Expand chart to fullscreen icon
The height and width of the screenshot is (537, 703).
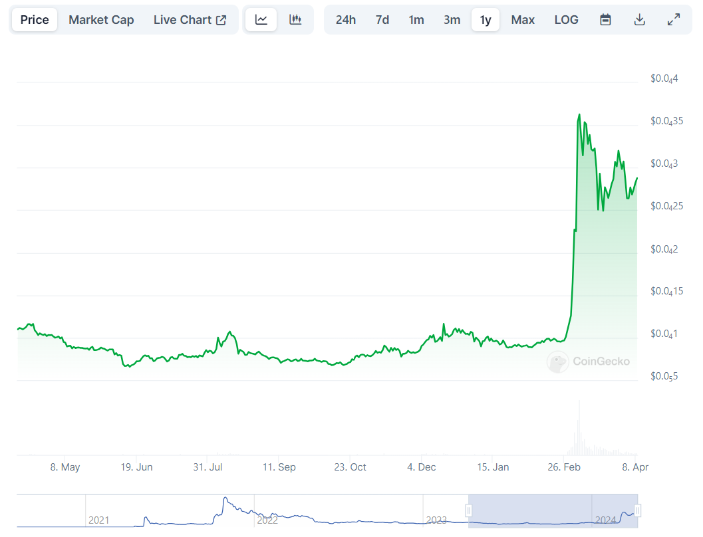(x=674, y=20)
